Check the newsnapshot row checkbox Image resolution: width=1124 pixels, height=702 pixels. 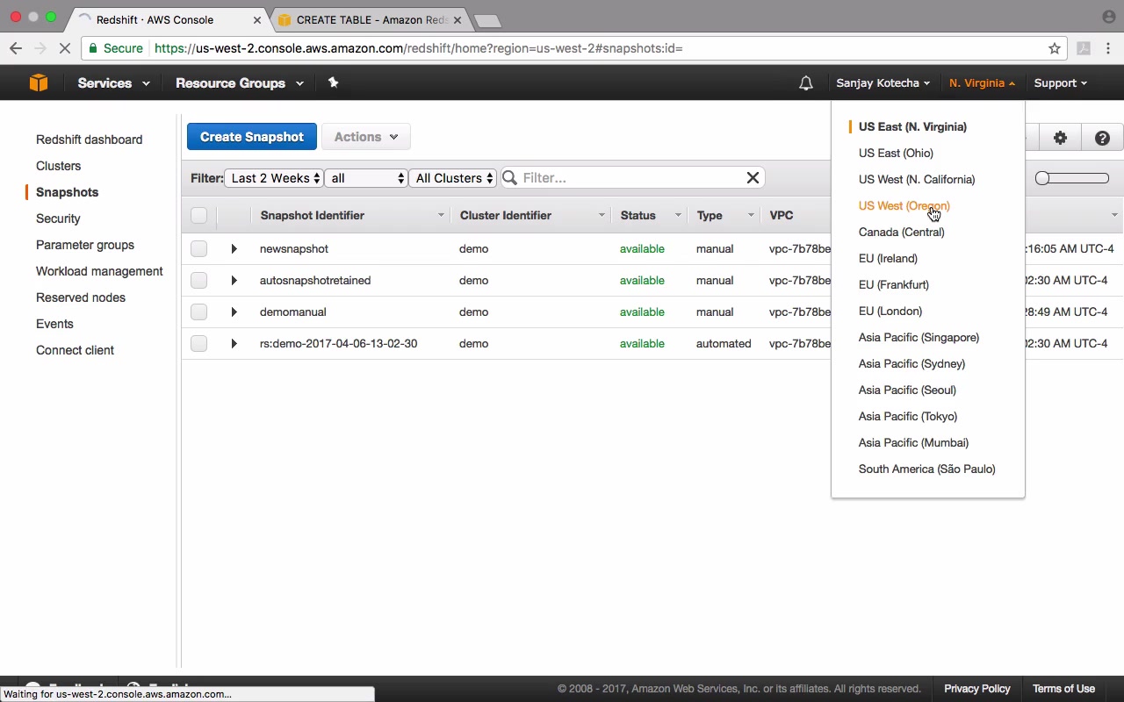pos(198,248)
